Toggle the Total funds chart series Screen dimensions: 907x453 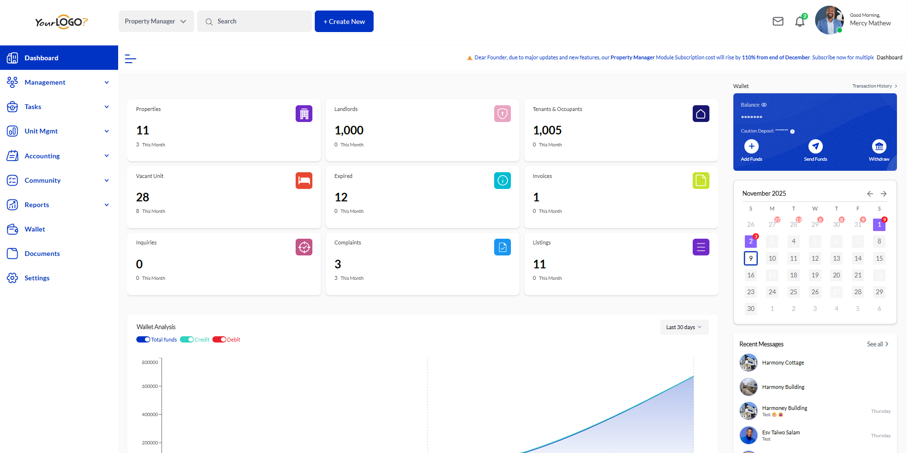click(x=144, y=340)
